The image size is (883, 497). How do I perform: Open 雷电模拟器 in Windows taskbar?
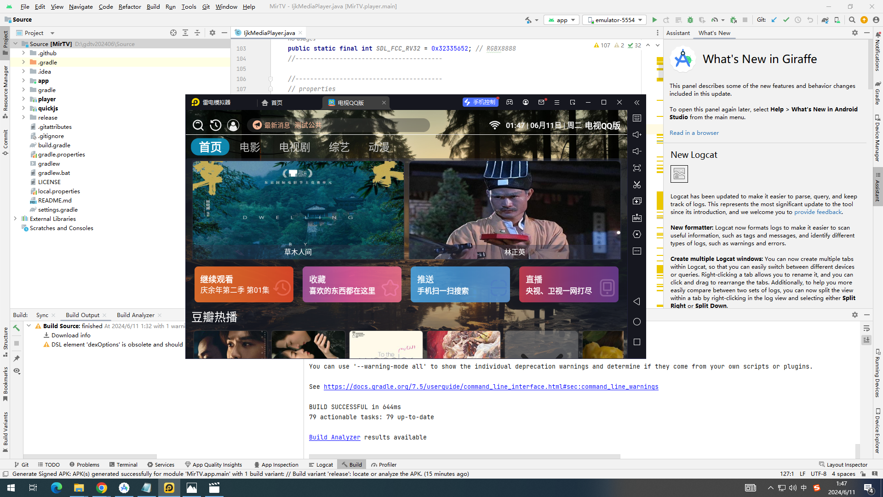169,488
